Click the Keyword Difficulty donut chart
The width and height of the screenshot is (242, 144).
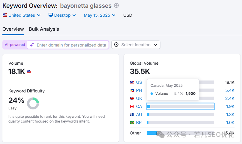click(x=33, y=103)
